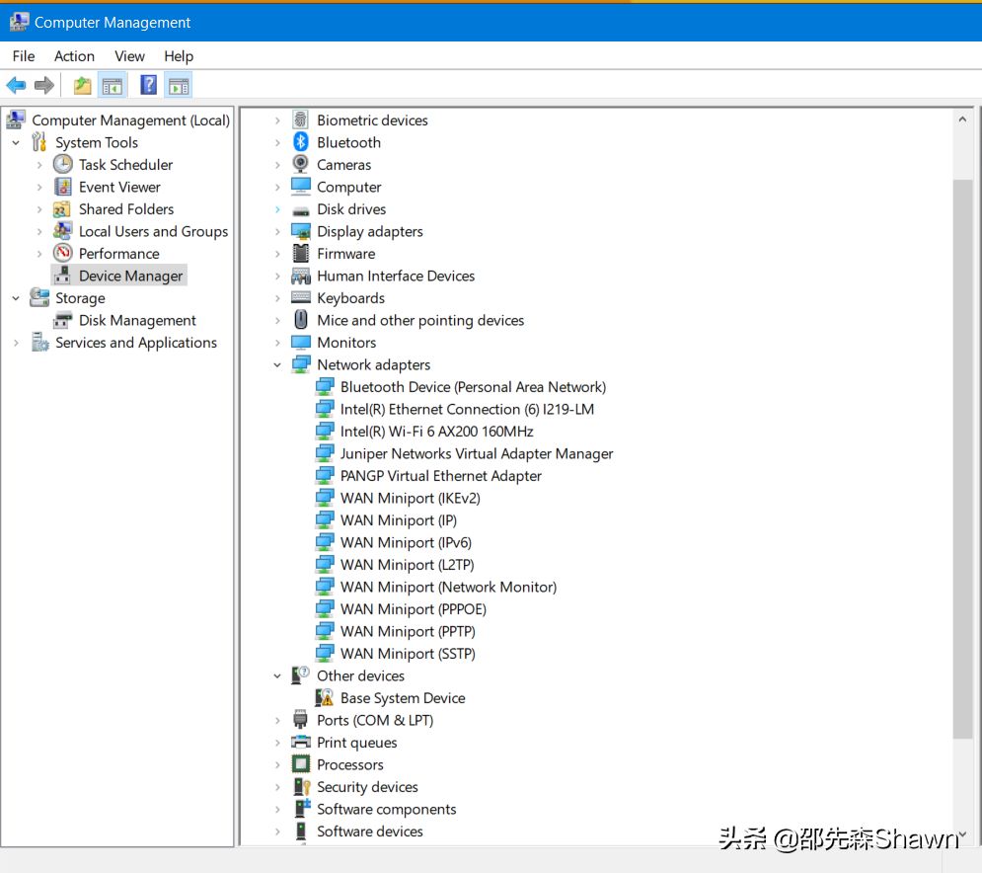Click the Performance gauge icon
This screenshot has height=873, width=982.
click(x=62, y=253)
